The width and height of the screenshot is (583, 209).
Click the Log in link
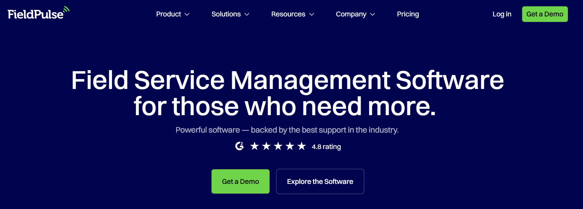[502, 14]
